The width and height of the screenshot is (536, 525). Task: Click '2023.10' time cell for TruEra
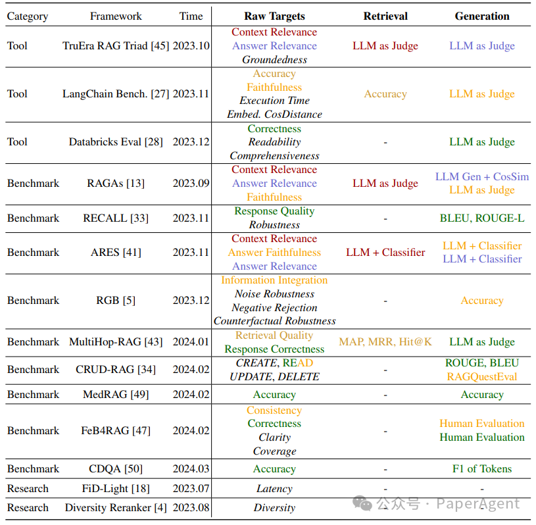pos(191,46)
